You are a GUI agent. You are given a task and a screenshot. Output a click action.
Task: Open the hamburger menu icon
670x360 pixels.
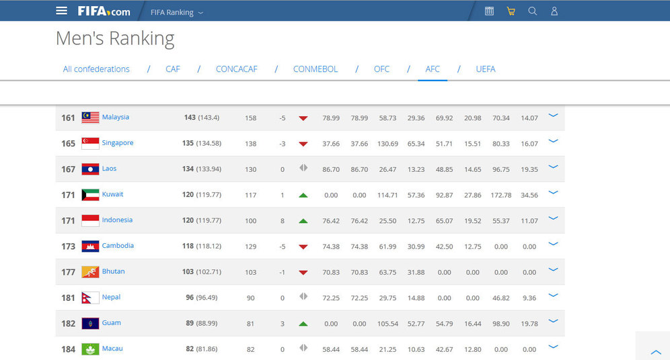point(62,11)
